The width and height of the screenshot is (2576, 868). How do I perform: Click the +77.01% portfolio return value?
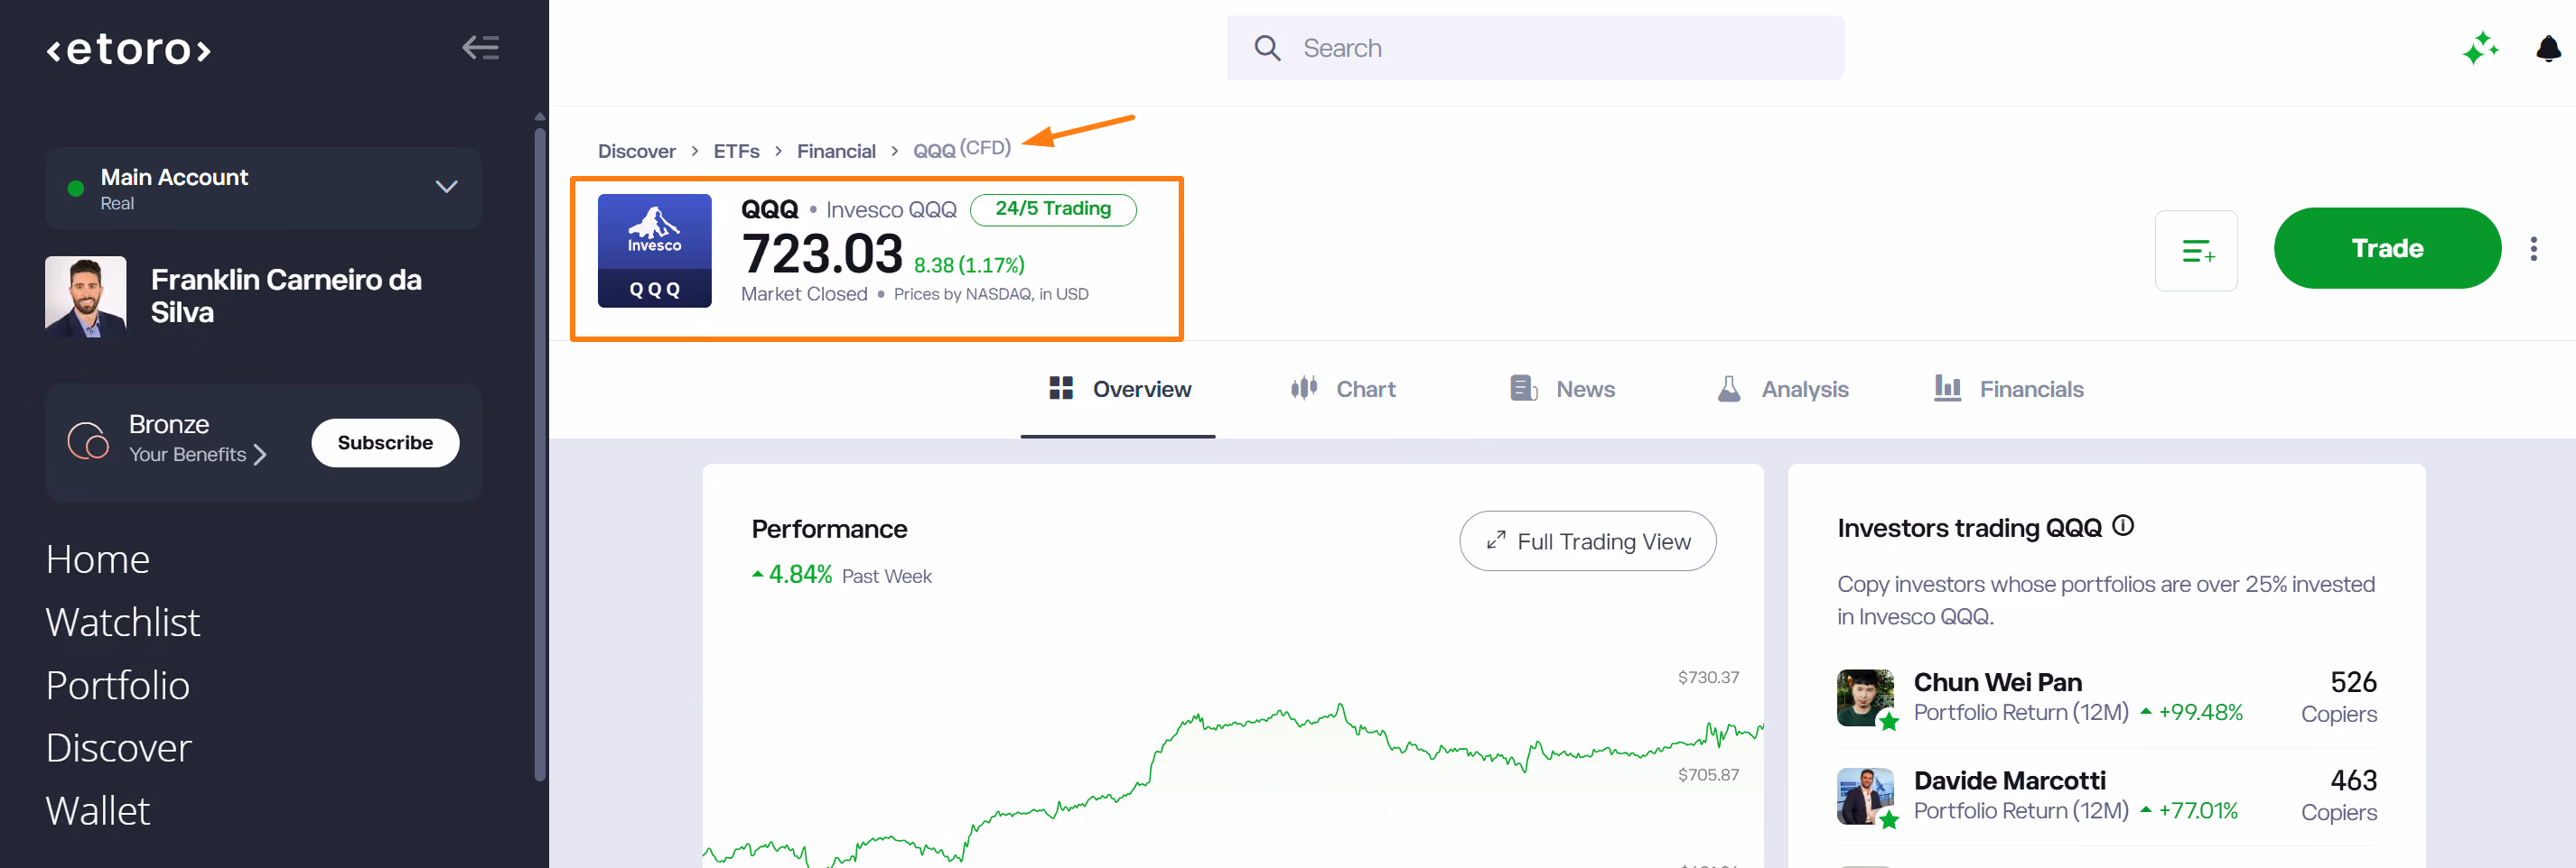tap(2197, 810)
